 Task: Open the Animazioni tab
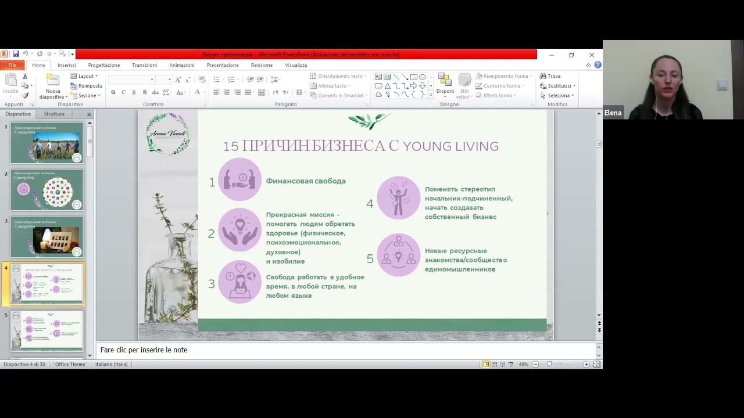pyautogui.click(x=182, y=65)
